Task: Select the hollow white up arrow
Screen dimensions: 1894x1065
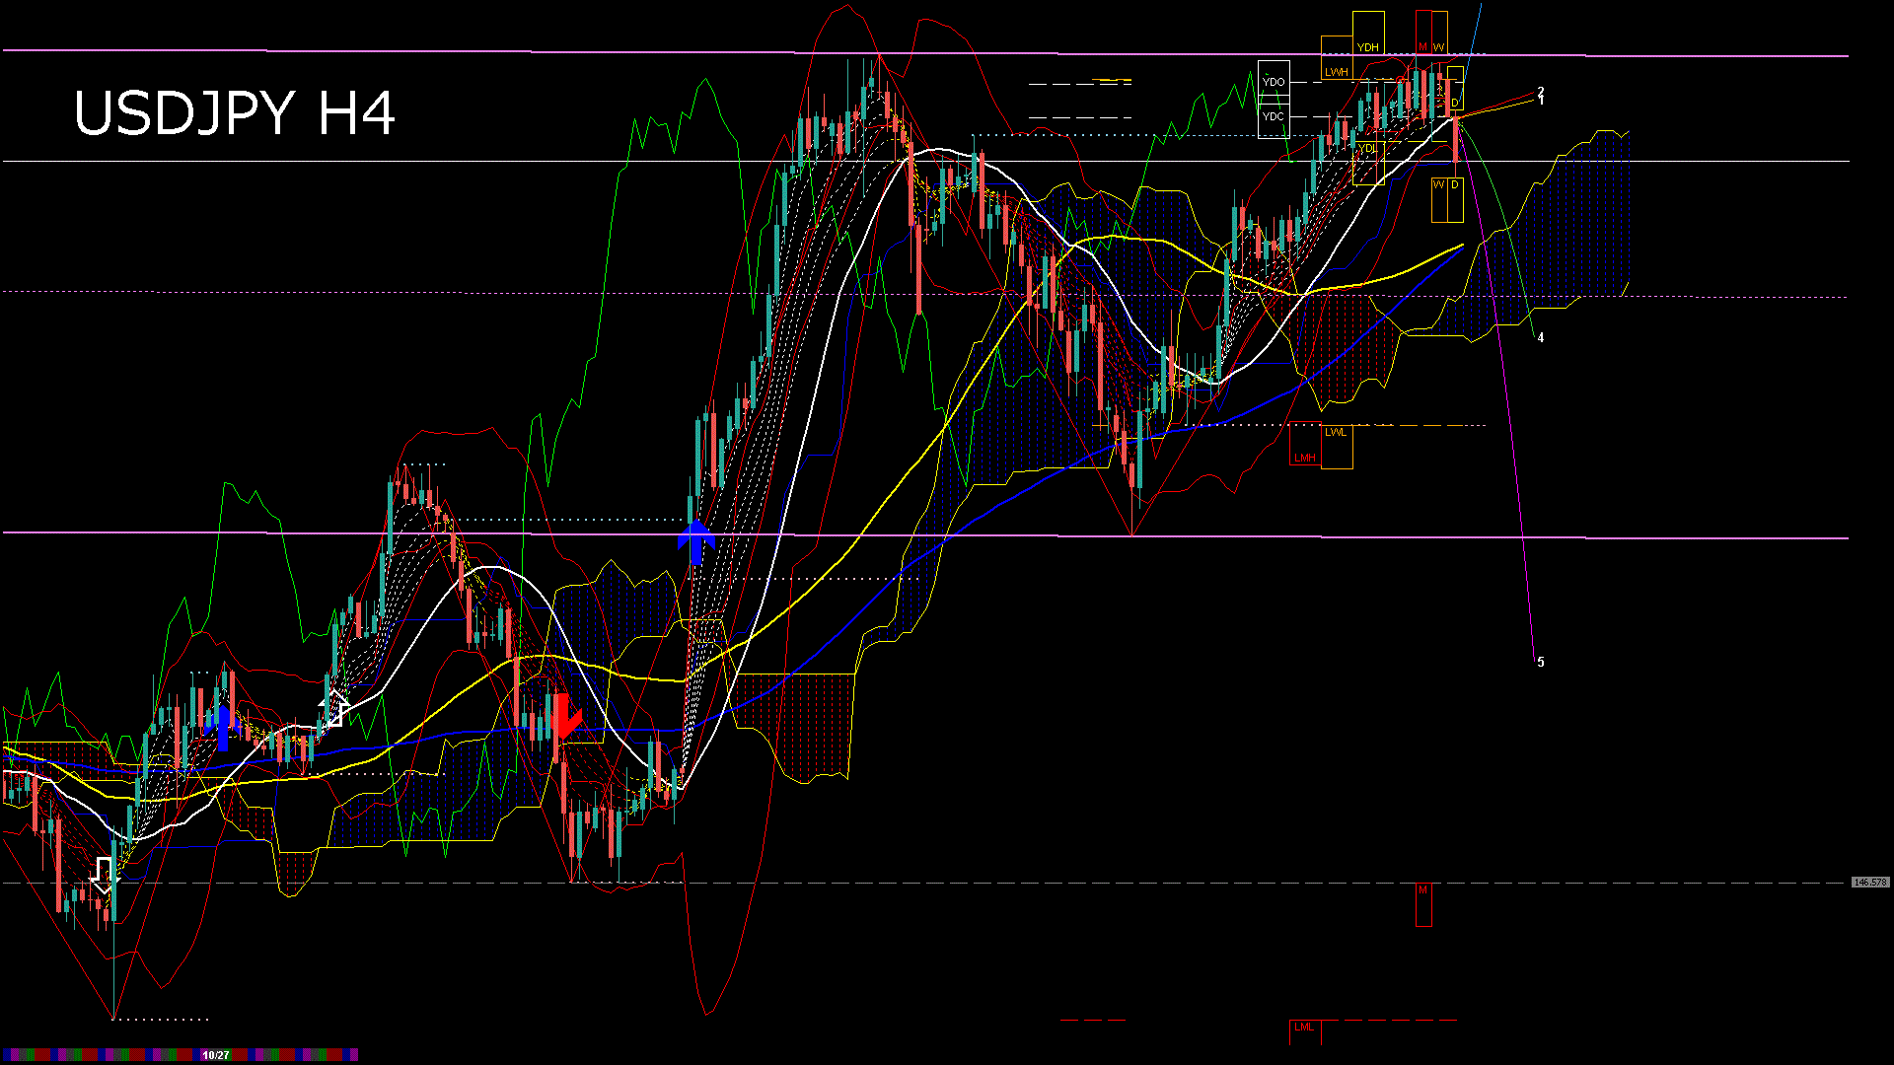Action: click(x=332, y=708)
